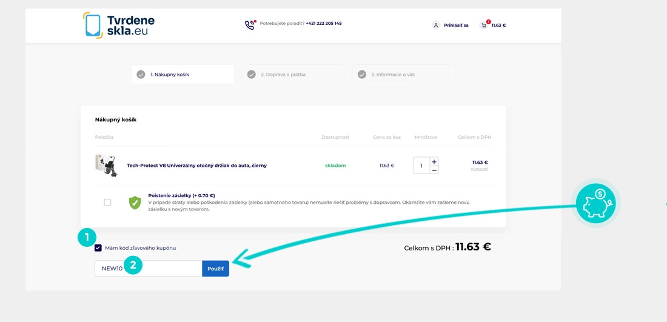Select step 1. Nákupný košík

[170, 75]
